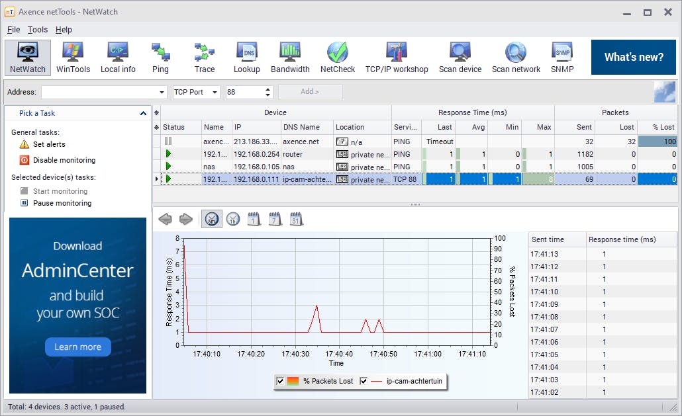Toggle the % Packets Lost legend checkbox
The width and height of the screenshot is (682, 416).
coord(280,381)
